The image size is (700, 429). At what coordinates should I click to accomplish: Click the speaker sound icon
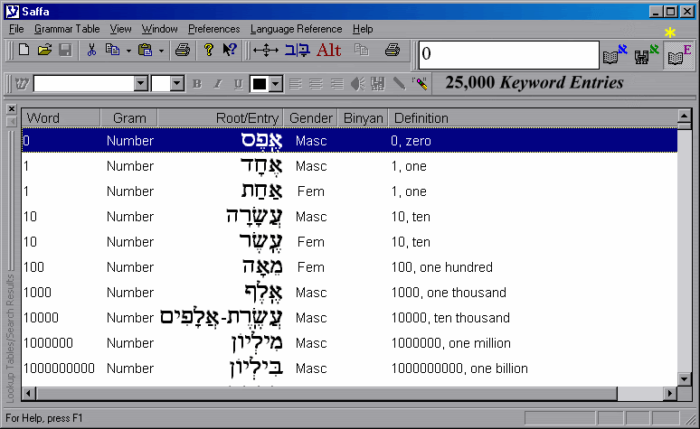[x=357, y=83]
